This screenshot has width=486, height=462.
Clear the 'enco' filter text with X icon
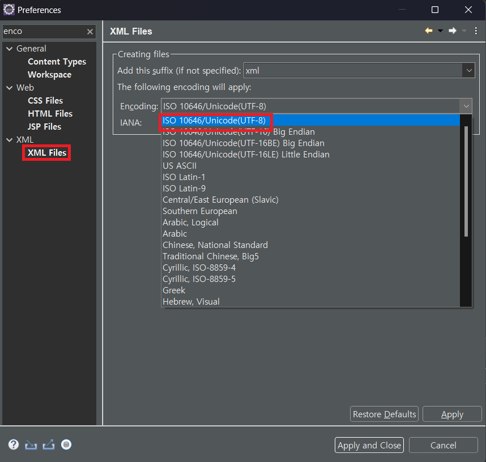click(x=90, y=32)
